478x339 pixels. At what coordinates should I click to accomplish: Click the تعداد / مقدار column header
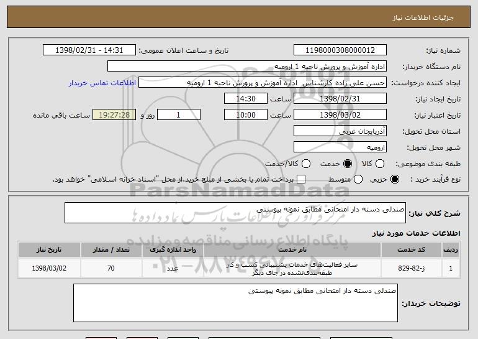tap(111, 250)
